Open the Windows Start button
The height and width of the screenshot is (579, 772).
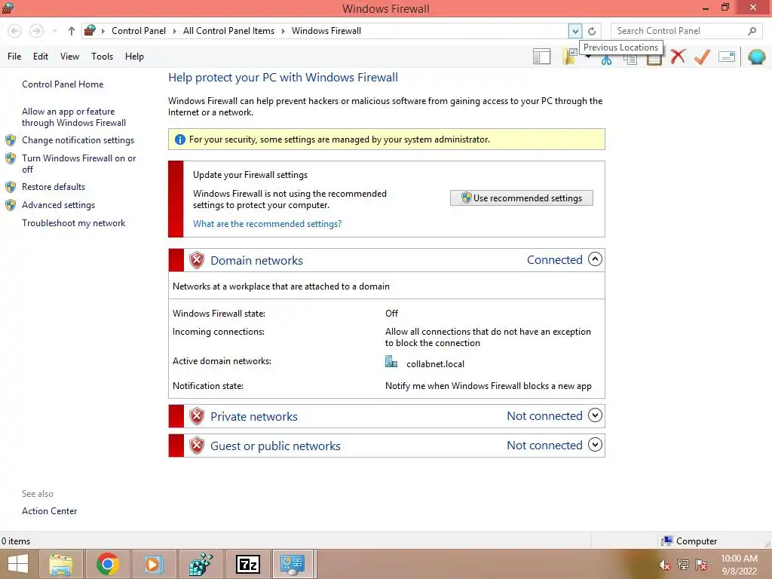tap(18, 564)
